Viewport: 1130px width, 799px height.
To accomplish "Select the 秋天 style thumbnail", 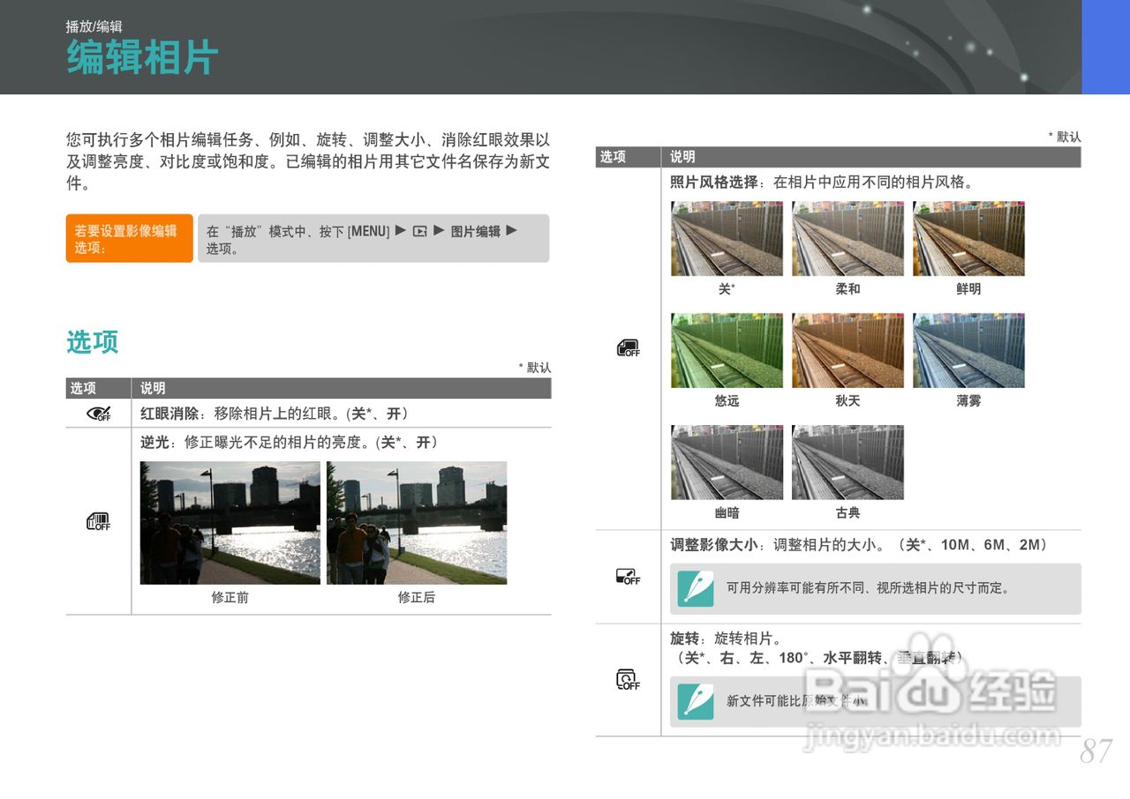I will [x=847, y=350].
